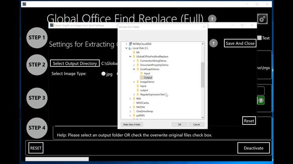The height and width of the screenshot is (164, 293).
Task: Select Input folder under ExcelGraphDemo
Action: click(147, 73)
